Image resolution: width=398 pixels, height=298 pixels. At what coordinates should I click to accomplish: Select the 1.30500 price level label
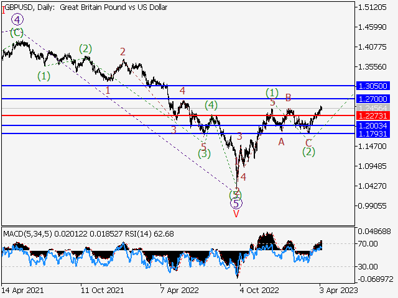click(x=373, y=86)
